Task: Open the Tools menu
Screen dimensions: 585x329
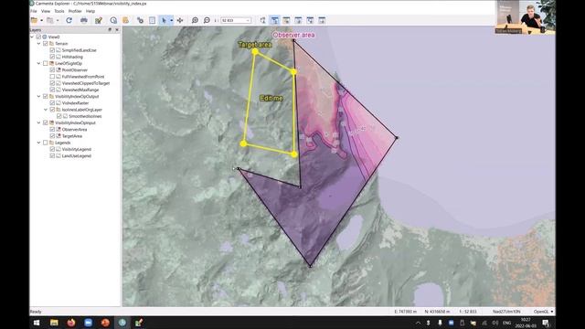Action: pyautogui.click(x=59, y=11)
